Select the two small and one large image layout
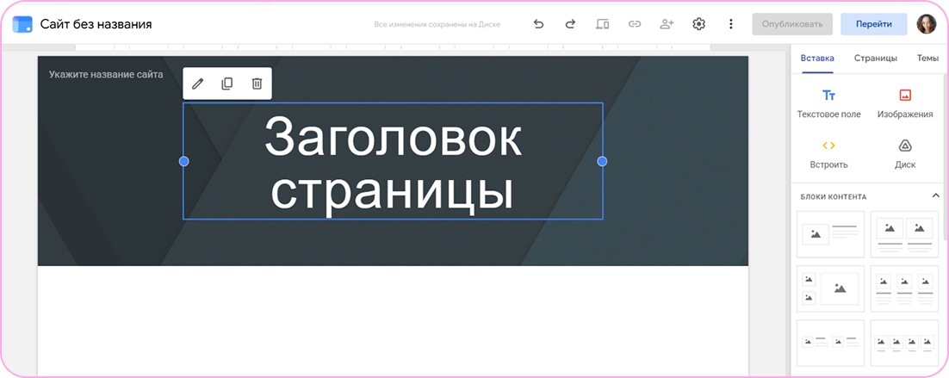This screenshot has width=949, height=378. 830,288
